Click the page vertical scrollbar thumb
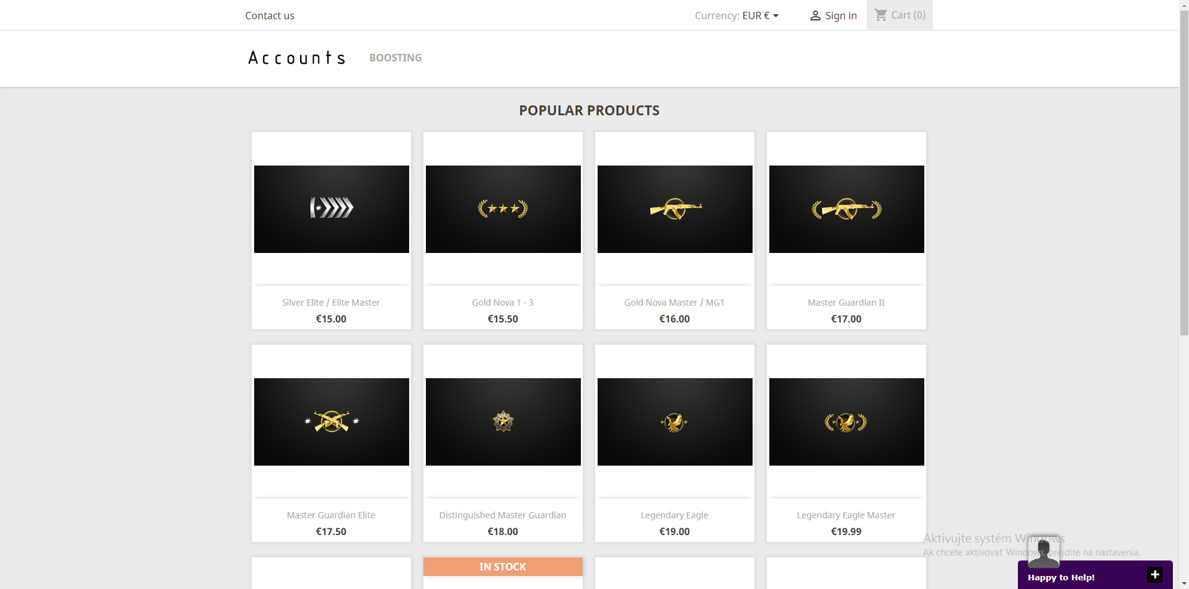Screen dimensions: 1189x589 [1183, 174]
